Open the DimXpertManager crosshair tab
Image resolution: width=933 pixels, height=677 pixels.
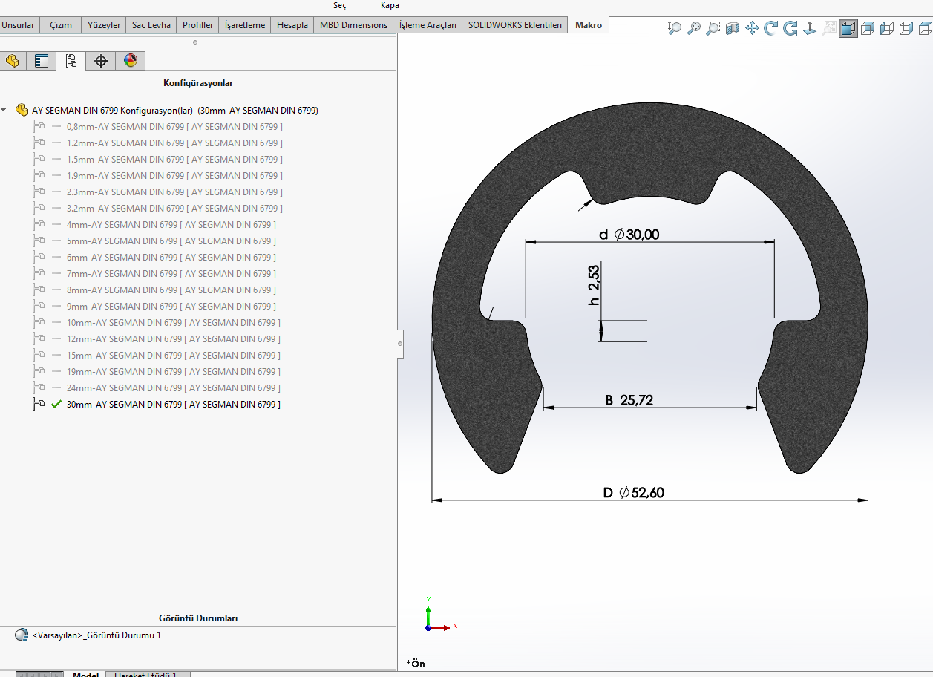click(101, 61)
